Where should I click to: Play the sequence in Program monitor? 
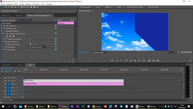pos(135,61)
